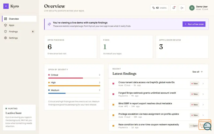
Task: Click the arrow next to See all
Action: click(202, 72)
